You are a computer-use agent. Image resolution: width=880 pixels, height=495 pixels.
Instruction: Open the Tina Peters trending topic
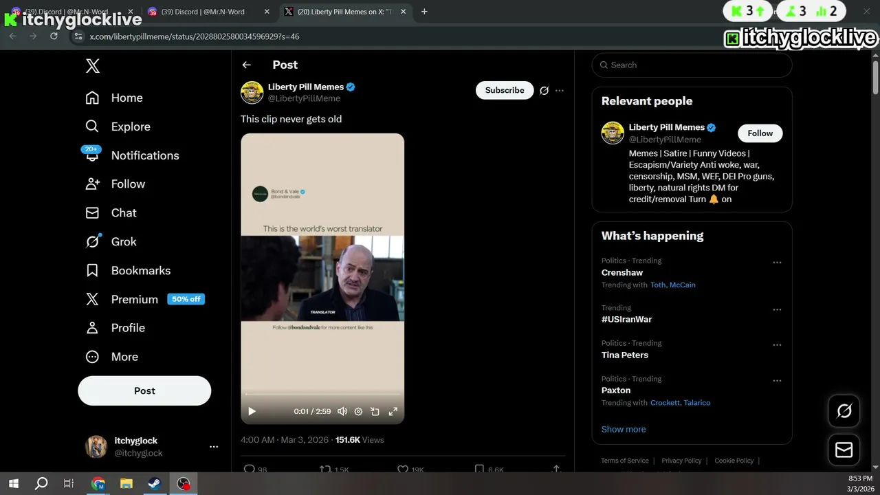624,355
